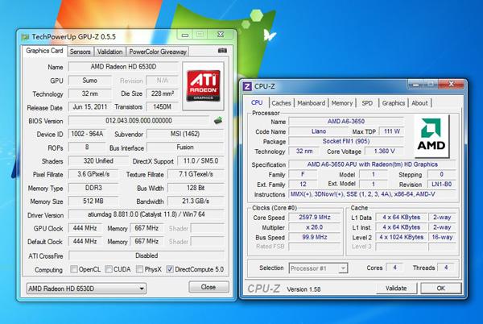Enable the OpenCL checkbox

click(x=74, y=269)
